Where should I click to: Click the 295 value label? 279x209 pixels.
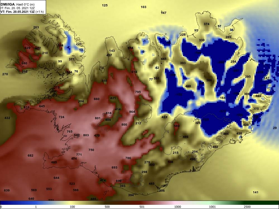point(248,77)
